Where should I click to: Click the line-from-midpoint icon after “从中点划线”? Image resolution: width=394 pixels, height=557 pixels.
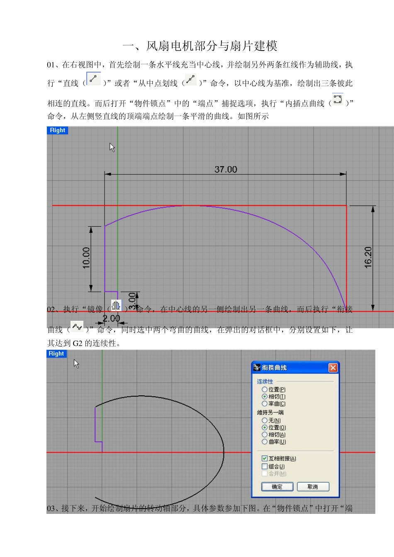click(x=190, y=79)
